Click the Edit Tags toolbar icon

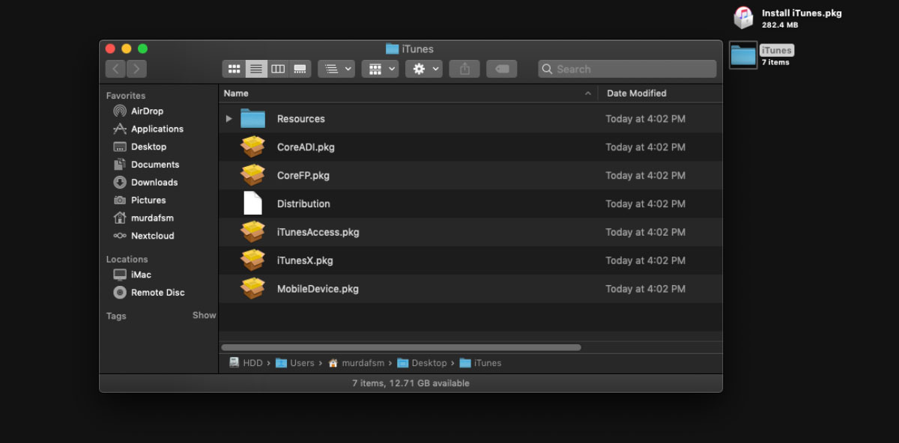(502, 68)
